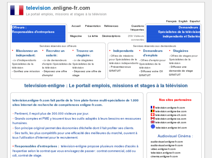The width and height of the screenshot is (212, 158).
Task: Click Offres d'emploi pour Spécialistes
Action: [153, 64]
